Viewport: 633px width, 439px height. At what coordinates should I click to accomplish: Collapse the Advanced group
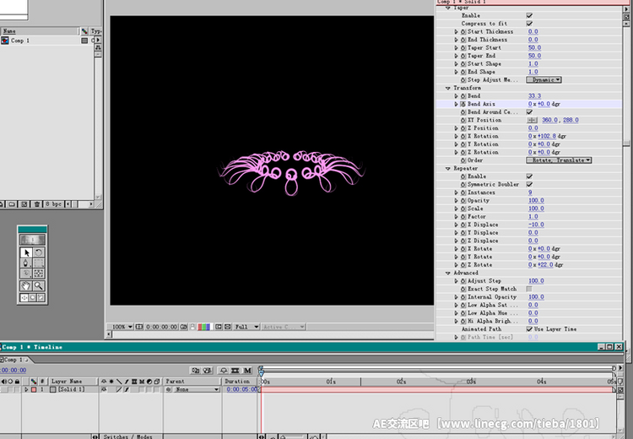pyautogui.click(x=447, y=273)
